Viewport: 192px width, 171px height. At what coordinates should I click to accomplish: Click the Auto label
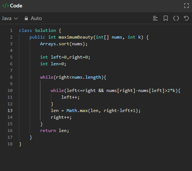coord(36,18)
